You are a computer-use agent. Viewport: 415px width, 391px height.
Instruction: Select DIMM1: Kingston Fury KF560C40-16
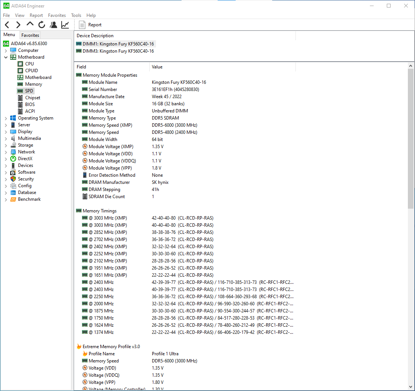click(x=115, y=44)
